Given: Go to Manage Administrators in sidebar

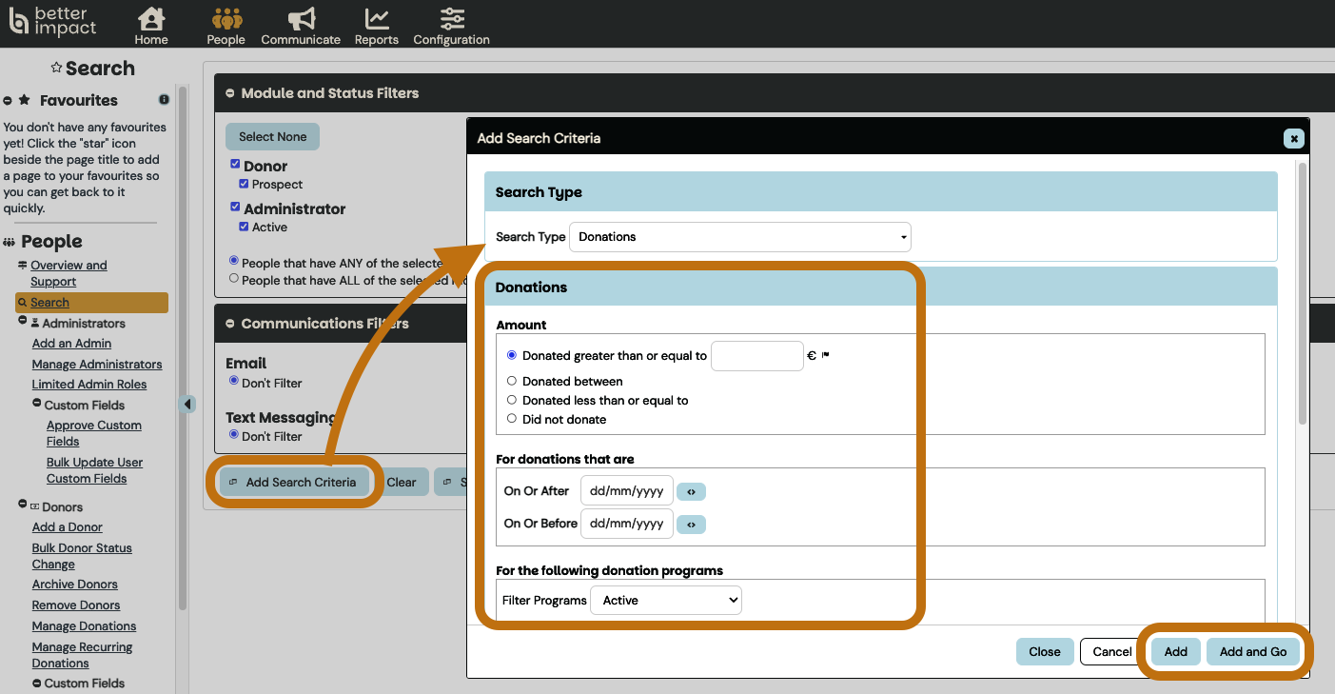Looking at the screenshot, I should pyautogui.click(x=97, y=365).
